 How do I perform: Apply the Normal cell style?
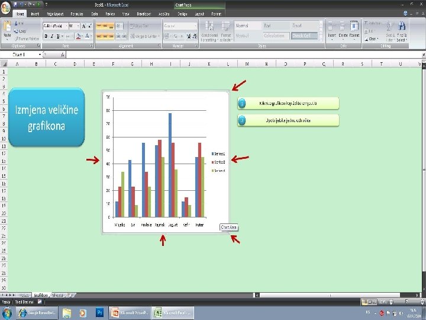point(248,26)
